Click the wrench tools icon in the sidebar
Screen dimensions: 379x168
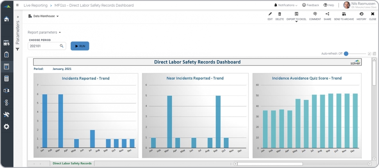tap(6, 115)
